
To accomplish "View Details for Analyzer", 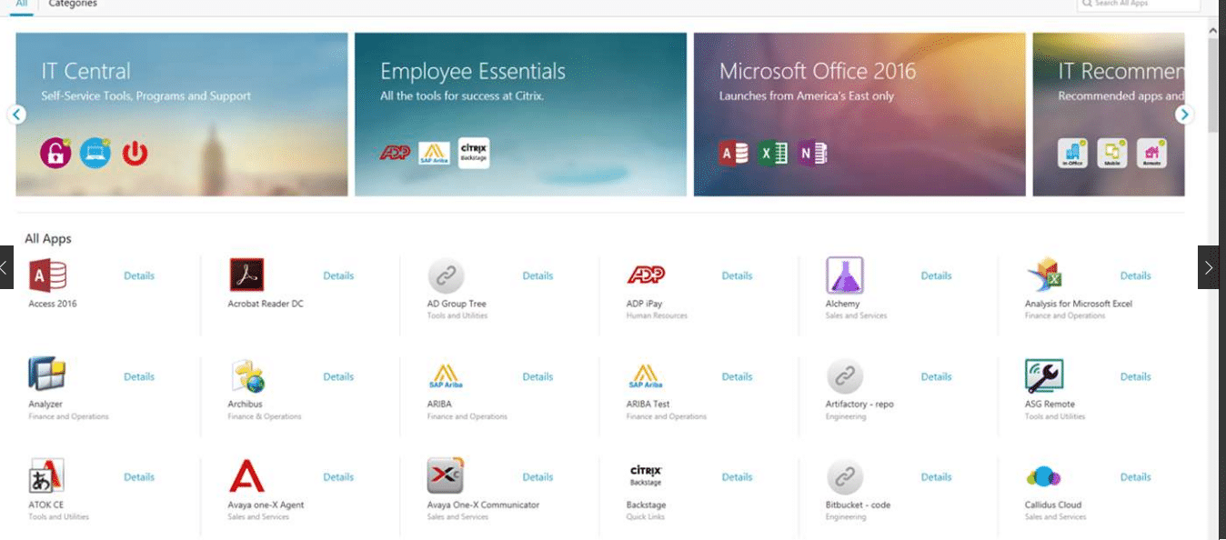I will 139,376.
